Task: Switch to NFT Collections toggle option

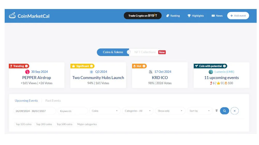Action: point(145,52)
